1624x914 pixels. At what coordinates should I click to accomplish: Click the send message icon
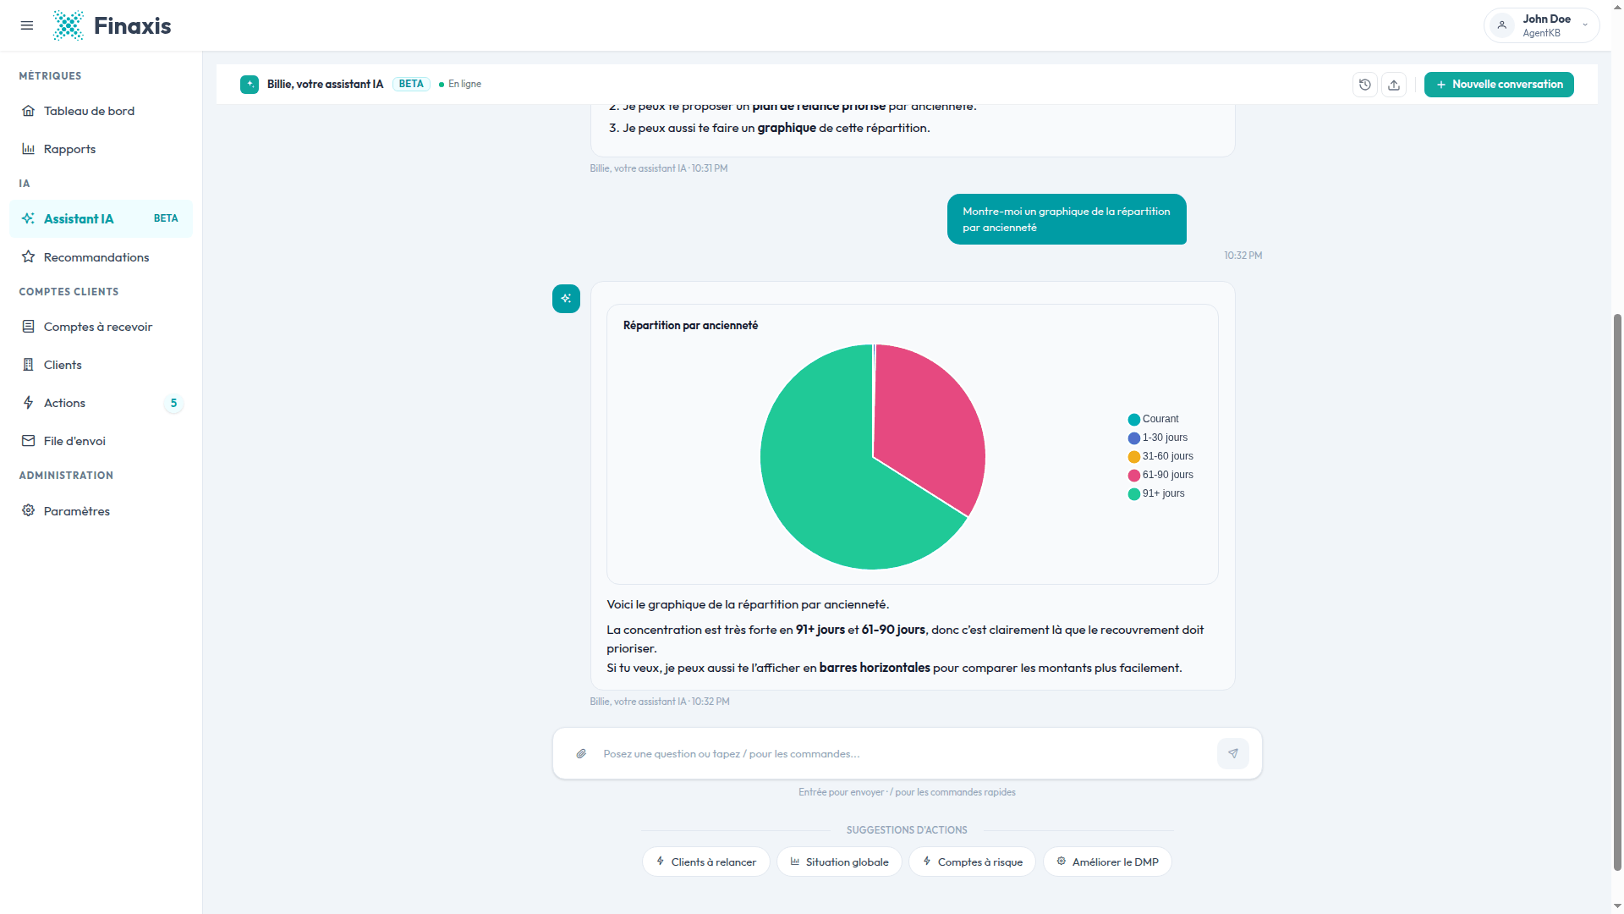click(x=1233, y=753)
